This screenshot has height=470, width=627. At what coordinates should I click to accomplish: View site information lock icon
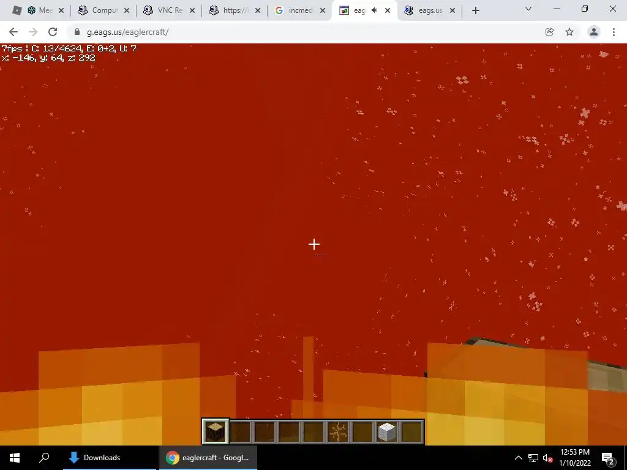pyautogui.click(x=77, y=32)
